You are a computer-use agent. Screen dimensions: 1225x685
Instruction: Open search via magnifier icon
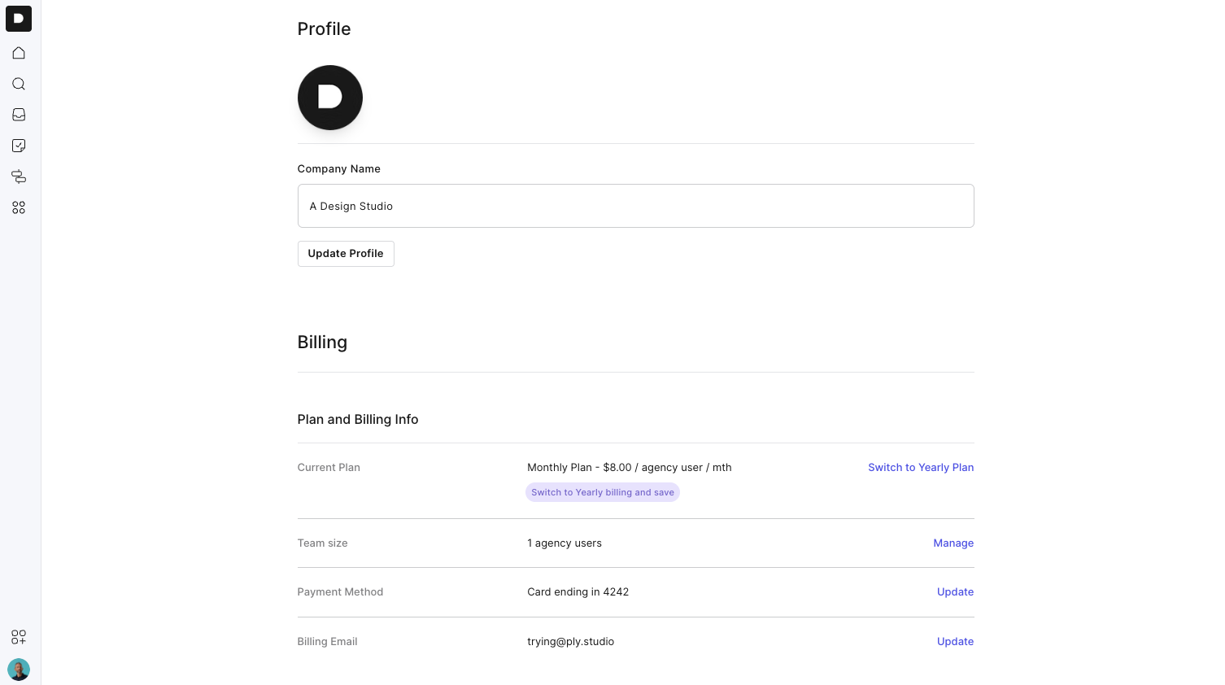[x=19, y=84]
